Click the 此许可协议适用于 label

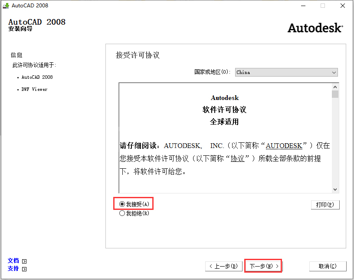pos(34,65)
